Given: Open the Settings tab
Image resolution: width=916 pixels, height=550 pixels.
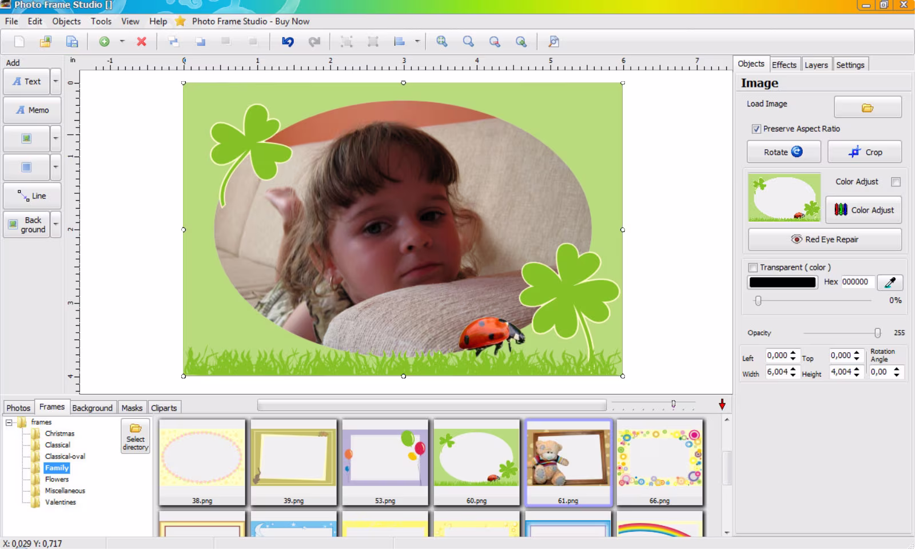Looking at the screenshot, I should pyautogui.click(x=850, y=65).
